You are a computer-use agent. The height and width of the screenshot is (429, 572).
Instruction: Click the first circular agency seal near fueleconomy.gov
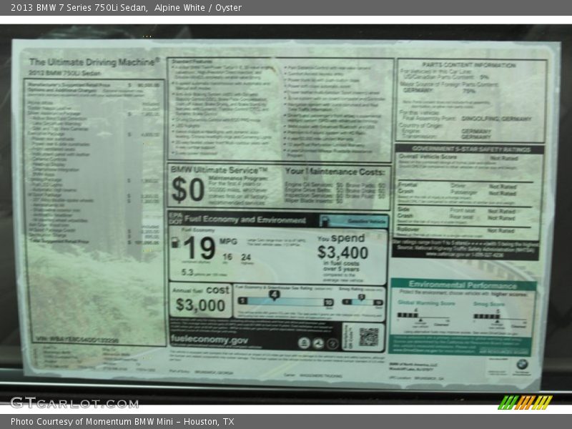coord(304,343)
